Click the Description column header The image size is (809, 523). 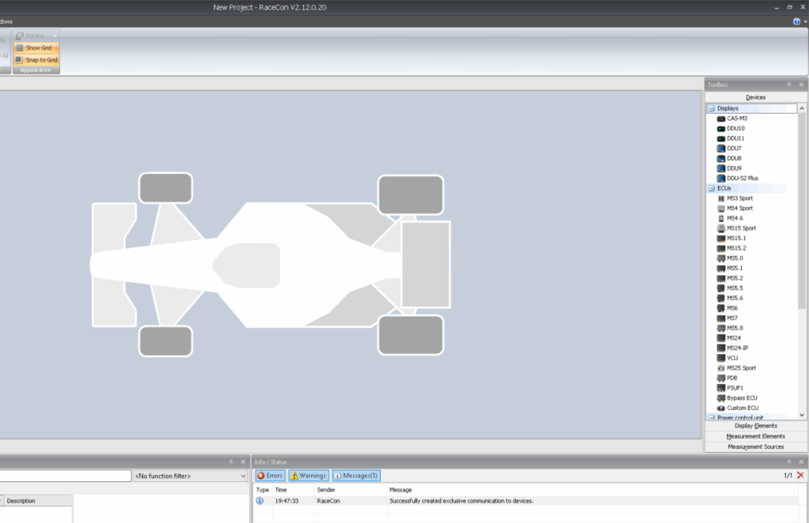pos(38,501)
